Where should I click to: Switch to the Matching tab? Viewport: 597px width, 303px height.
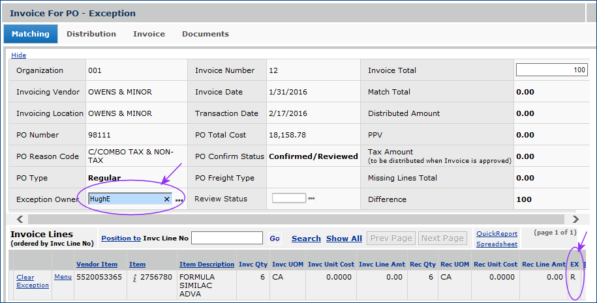pyautogui.click(x=31, y=34)
